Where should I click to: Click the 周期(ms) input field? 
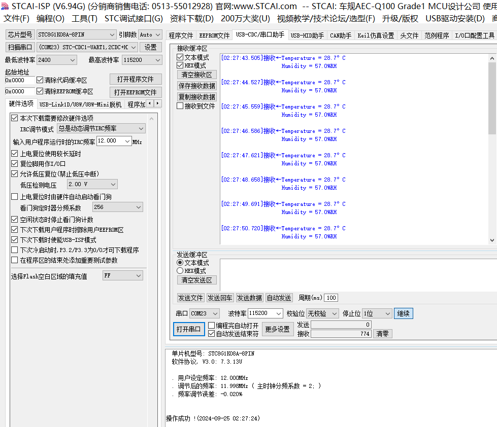(x=331, y=298)
